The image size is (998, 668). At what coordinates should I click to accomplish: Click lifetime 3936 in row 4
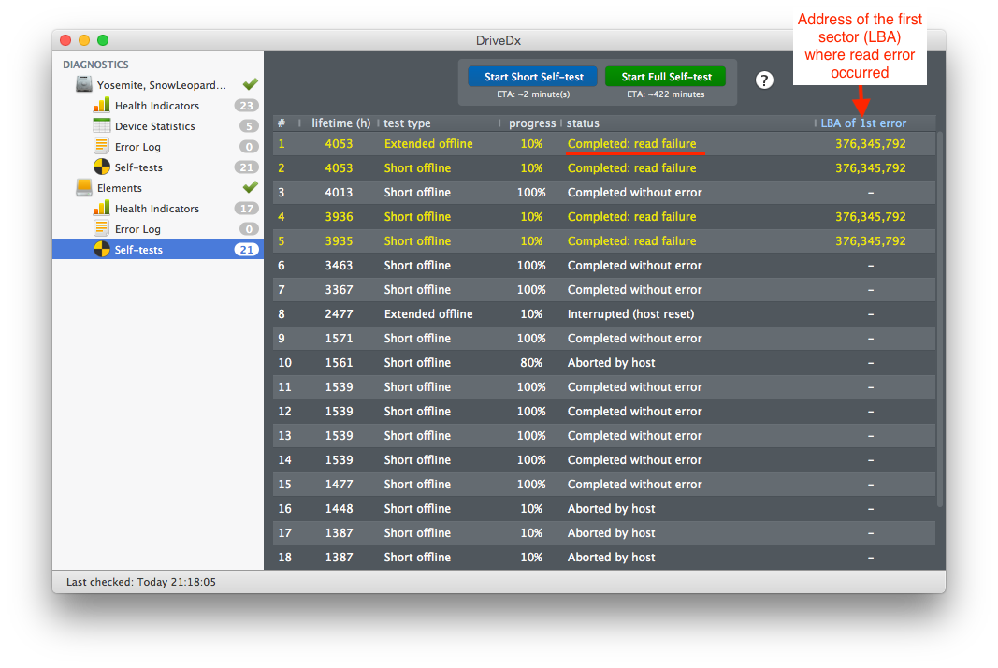339,216
